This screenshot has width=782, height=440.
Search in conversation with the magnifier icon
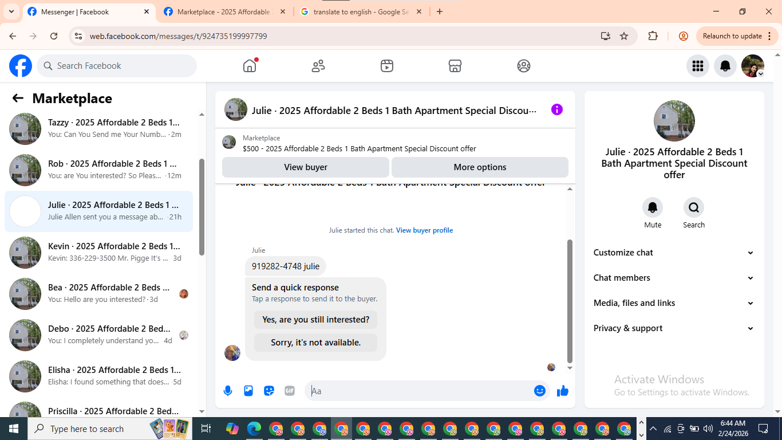coord(694,207)
